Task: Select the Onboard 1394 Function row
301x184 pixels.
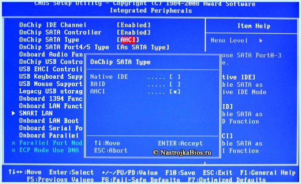Action: pos(51,99)
